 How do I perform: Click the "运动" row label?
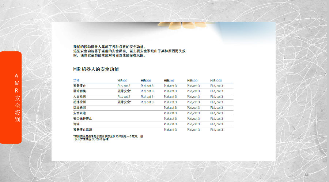(76, 124)
